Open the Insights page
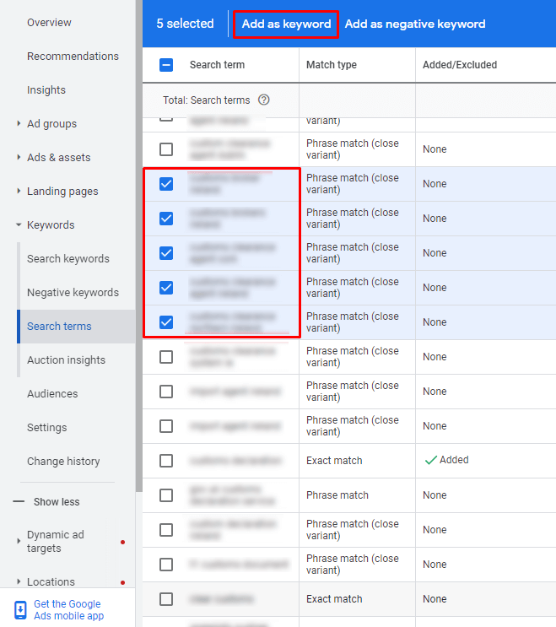This screenshot has width=556, height=627. point(46,90)
